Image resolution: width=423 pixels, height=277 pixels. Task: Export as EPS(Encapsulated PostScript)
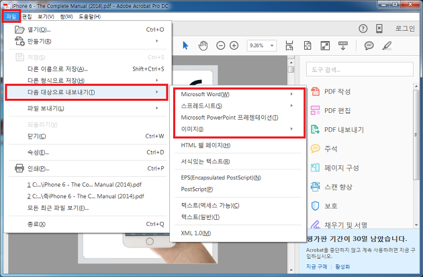tap(238, 177)
